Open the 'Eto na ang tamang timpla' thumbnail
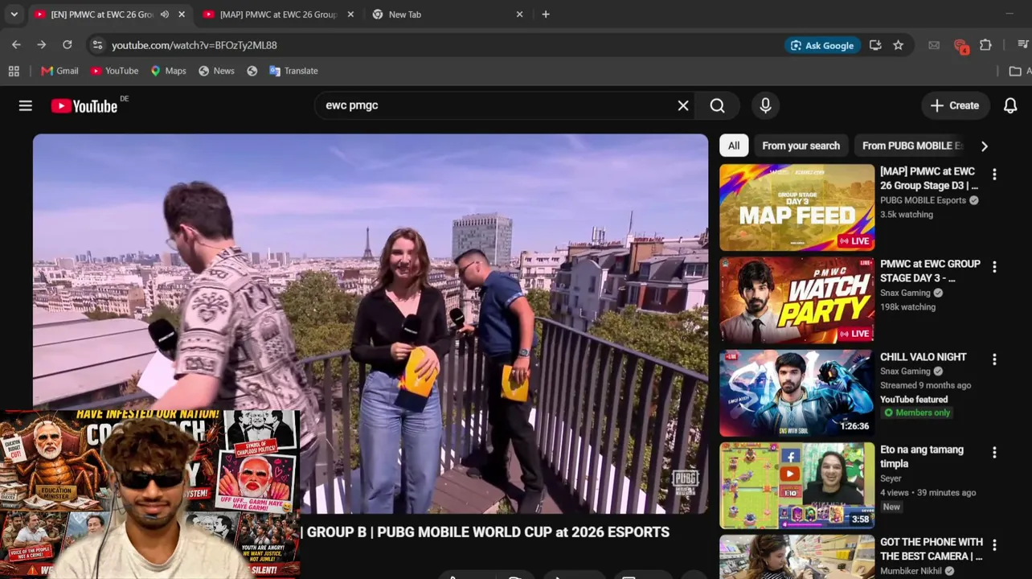The image size is (1032, 579). [797, 486]
